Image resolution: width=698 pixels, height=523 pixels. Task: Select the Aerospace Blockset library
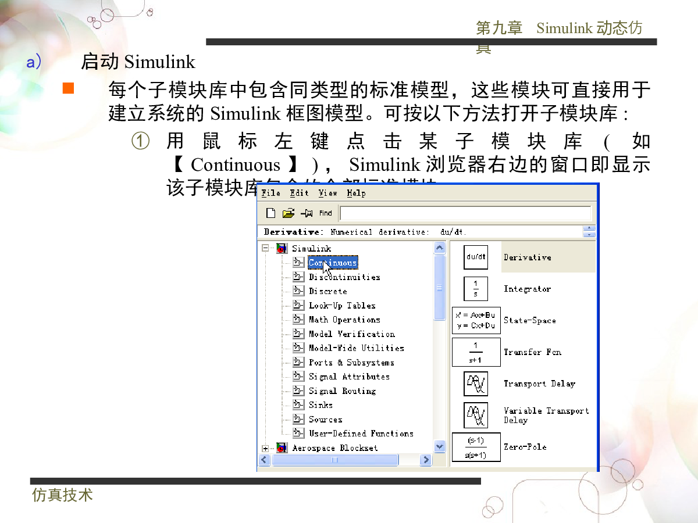pos(334,448)
